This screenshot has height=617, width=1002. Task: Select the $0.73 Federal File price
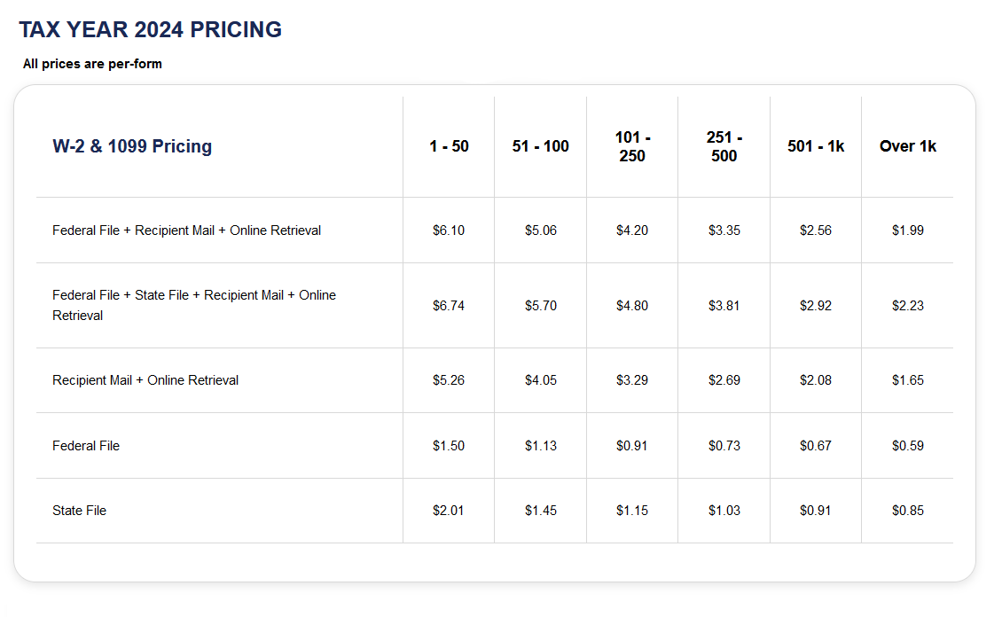(724, 446)
